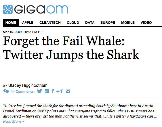Switch to the CLOUD section
Screen dimensions: 162x127
(73, 22)
